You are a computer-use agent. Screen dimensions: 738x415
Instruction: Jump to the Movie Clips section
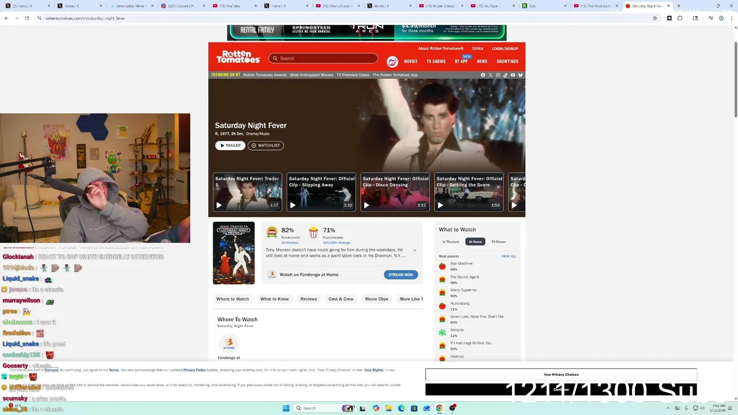tap(376, 299)
